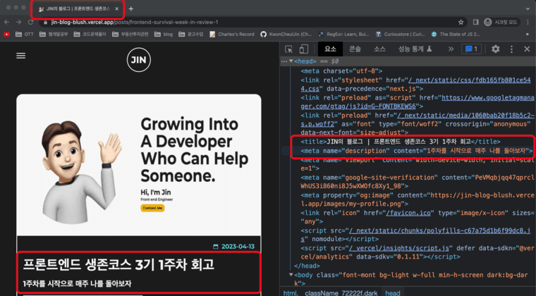
Task: Click the calendar icon beside 2023-04-13
Action: point(216,247)
